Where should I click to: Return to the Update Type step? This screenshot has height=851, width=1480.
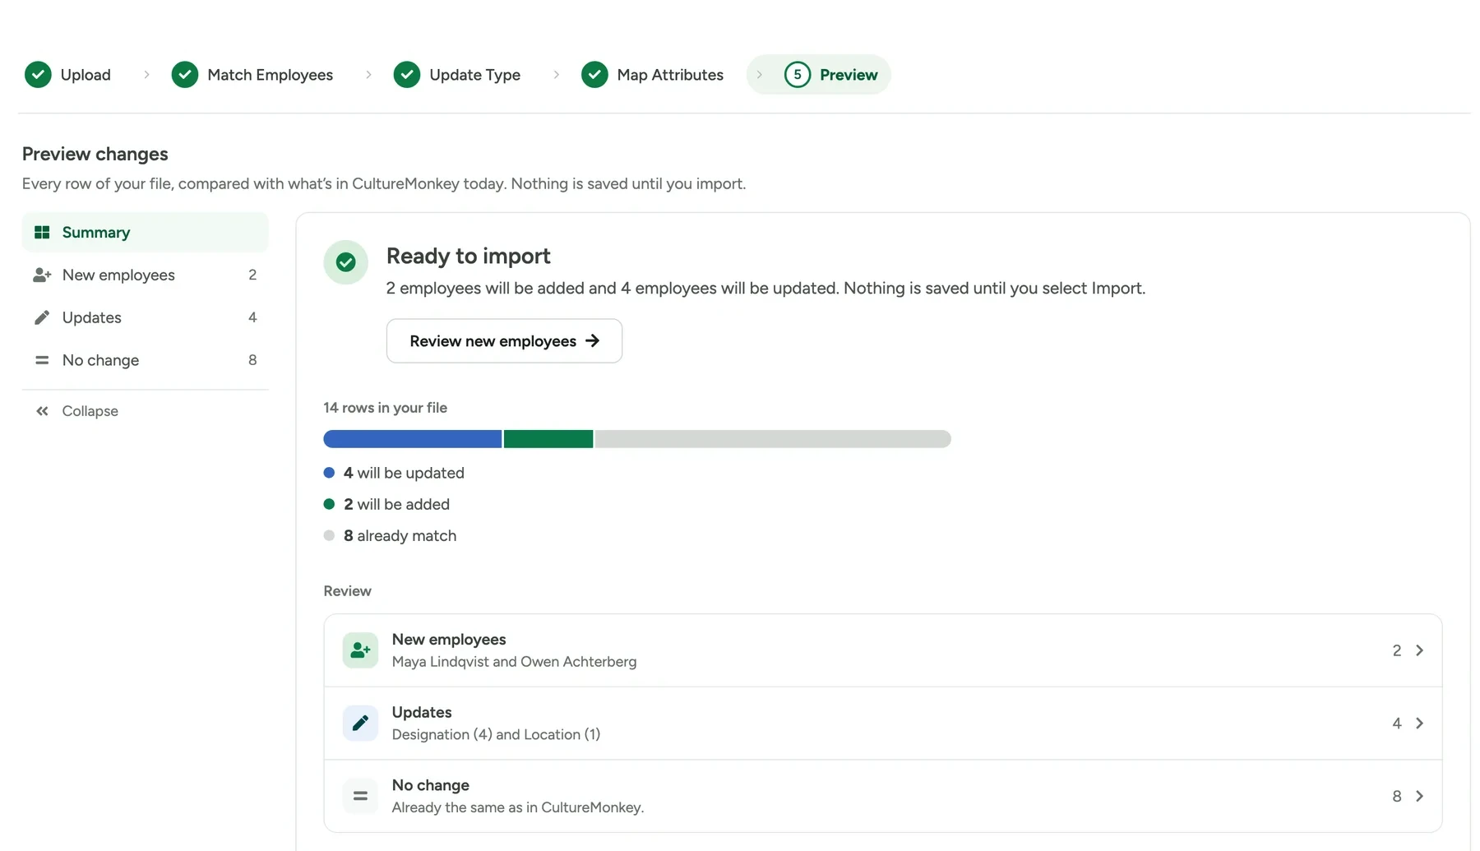[x=457, y=75]
